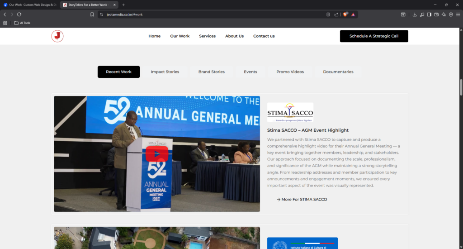Open the Brave Wallet
463x249 pixels.
tap(436, 14)
